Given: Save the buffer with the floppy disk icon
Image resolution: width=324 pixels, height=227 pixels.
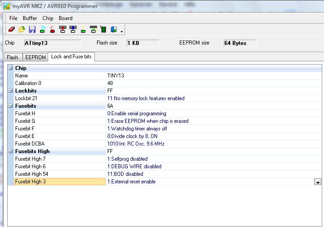Looking at the screenshot, I should coord(32,29).
